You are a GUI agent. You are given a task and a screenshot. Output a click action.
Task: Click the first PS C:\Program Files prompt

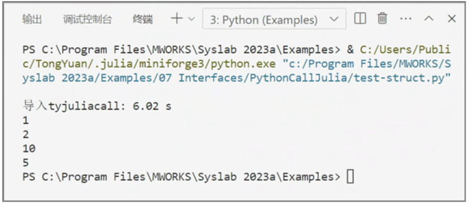click(181, 50)
